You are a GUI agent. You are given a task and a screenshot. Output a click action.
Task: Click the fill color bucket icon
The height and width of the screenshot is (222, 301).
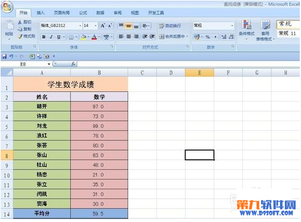pyautogui.click(x=84, y=37)
